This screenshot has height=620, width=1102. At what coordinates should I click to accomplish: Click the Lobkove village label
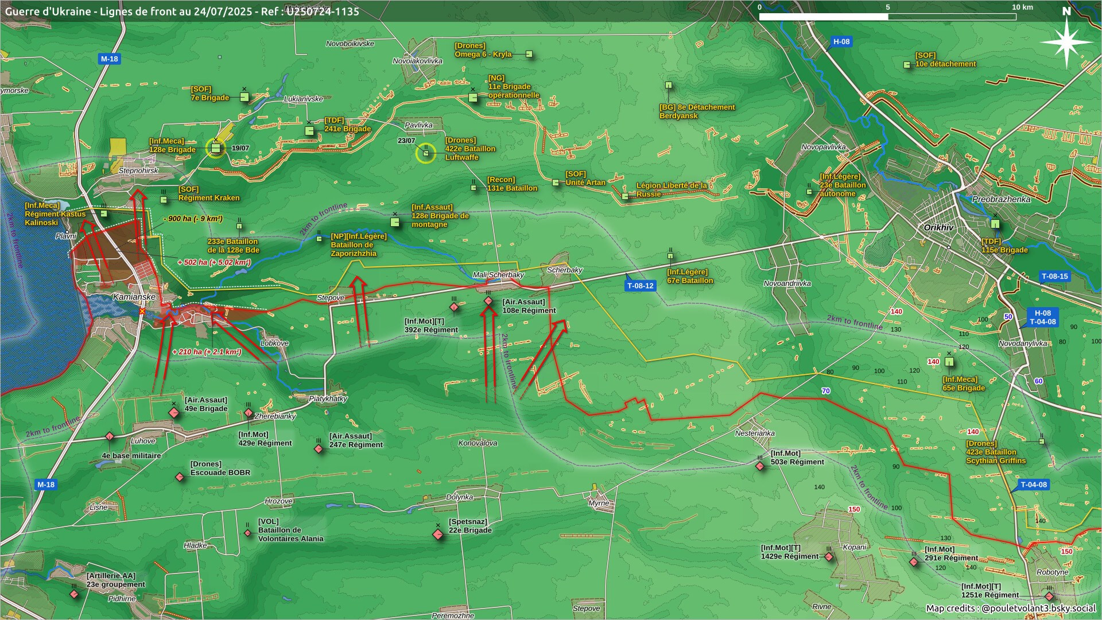274,343
